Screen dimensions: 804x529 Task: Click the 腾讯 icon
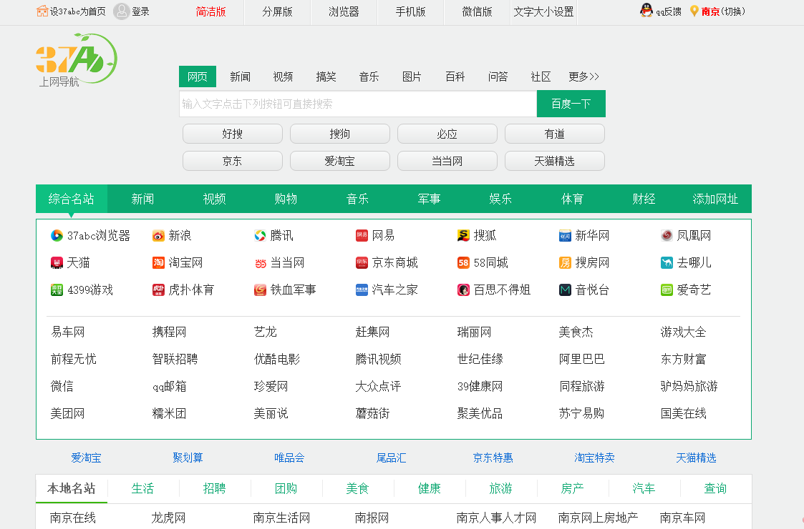click(260, 236)
